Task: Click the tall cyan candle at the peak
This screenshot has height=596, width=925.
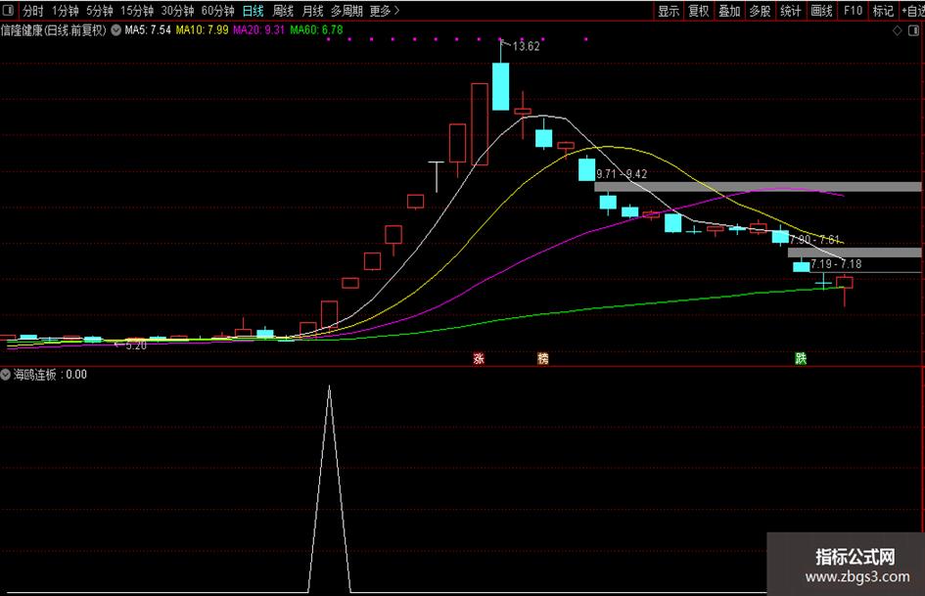Action: (x=501, y=86)
